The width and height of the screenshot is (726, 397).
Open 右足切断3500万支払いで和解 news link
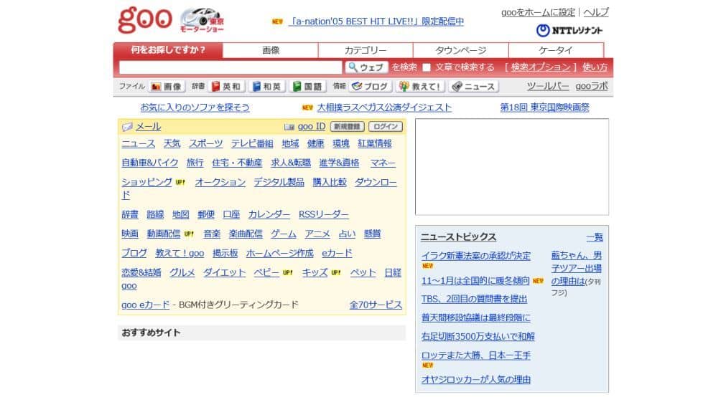[x=478, y=337]
